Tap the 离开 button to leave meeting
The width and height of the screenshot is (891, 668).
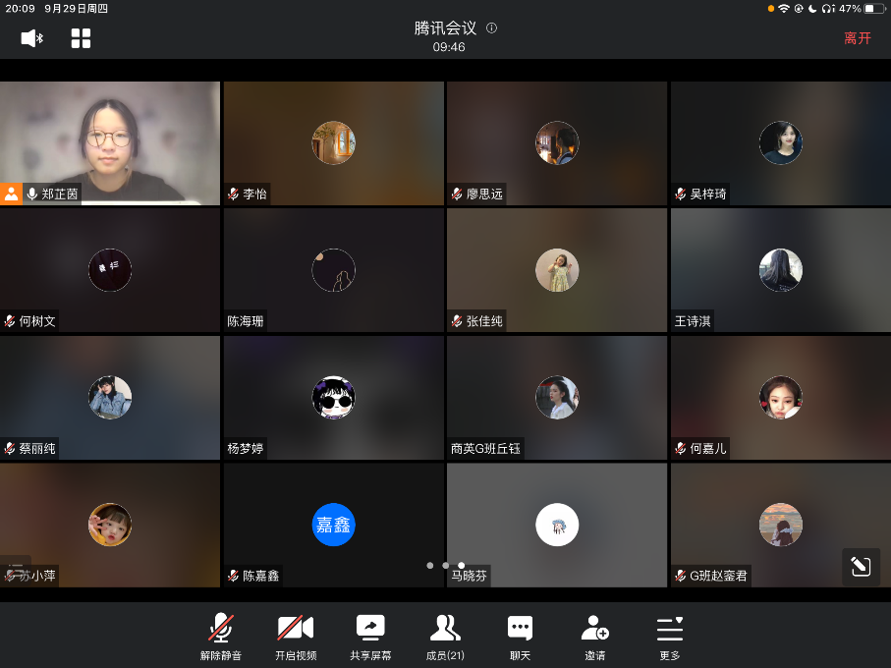857,38
